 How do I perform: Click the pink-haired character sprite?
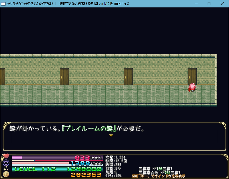192,87
